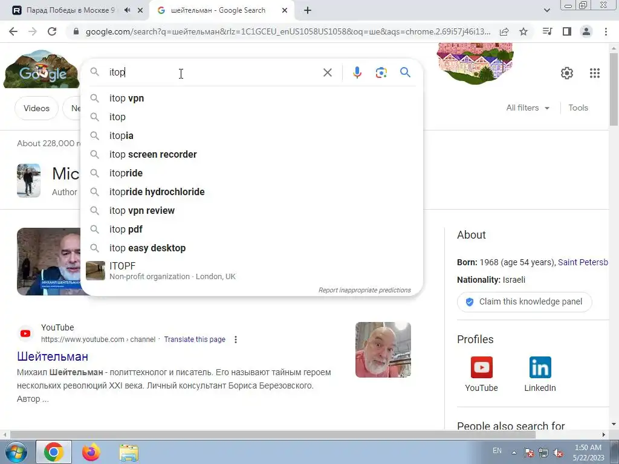Open Google quick settings gear
Screen dimensions: 619x464
click(567, 73)
